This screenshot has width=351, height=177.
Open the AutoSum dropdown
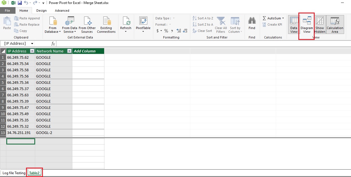click(283, 18)
